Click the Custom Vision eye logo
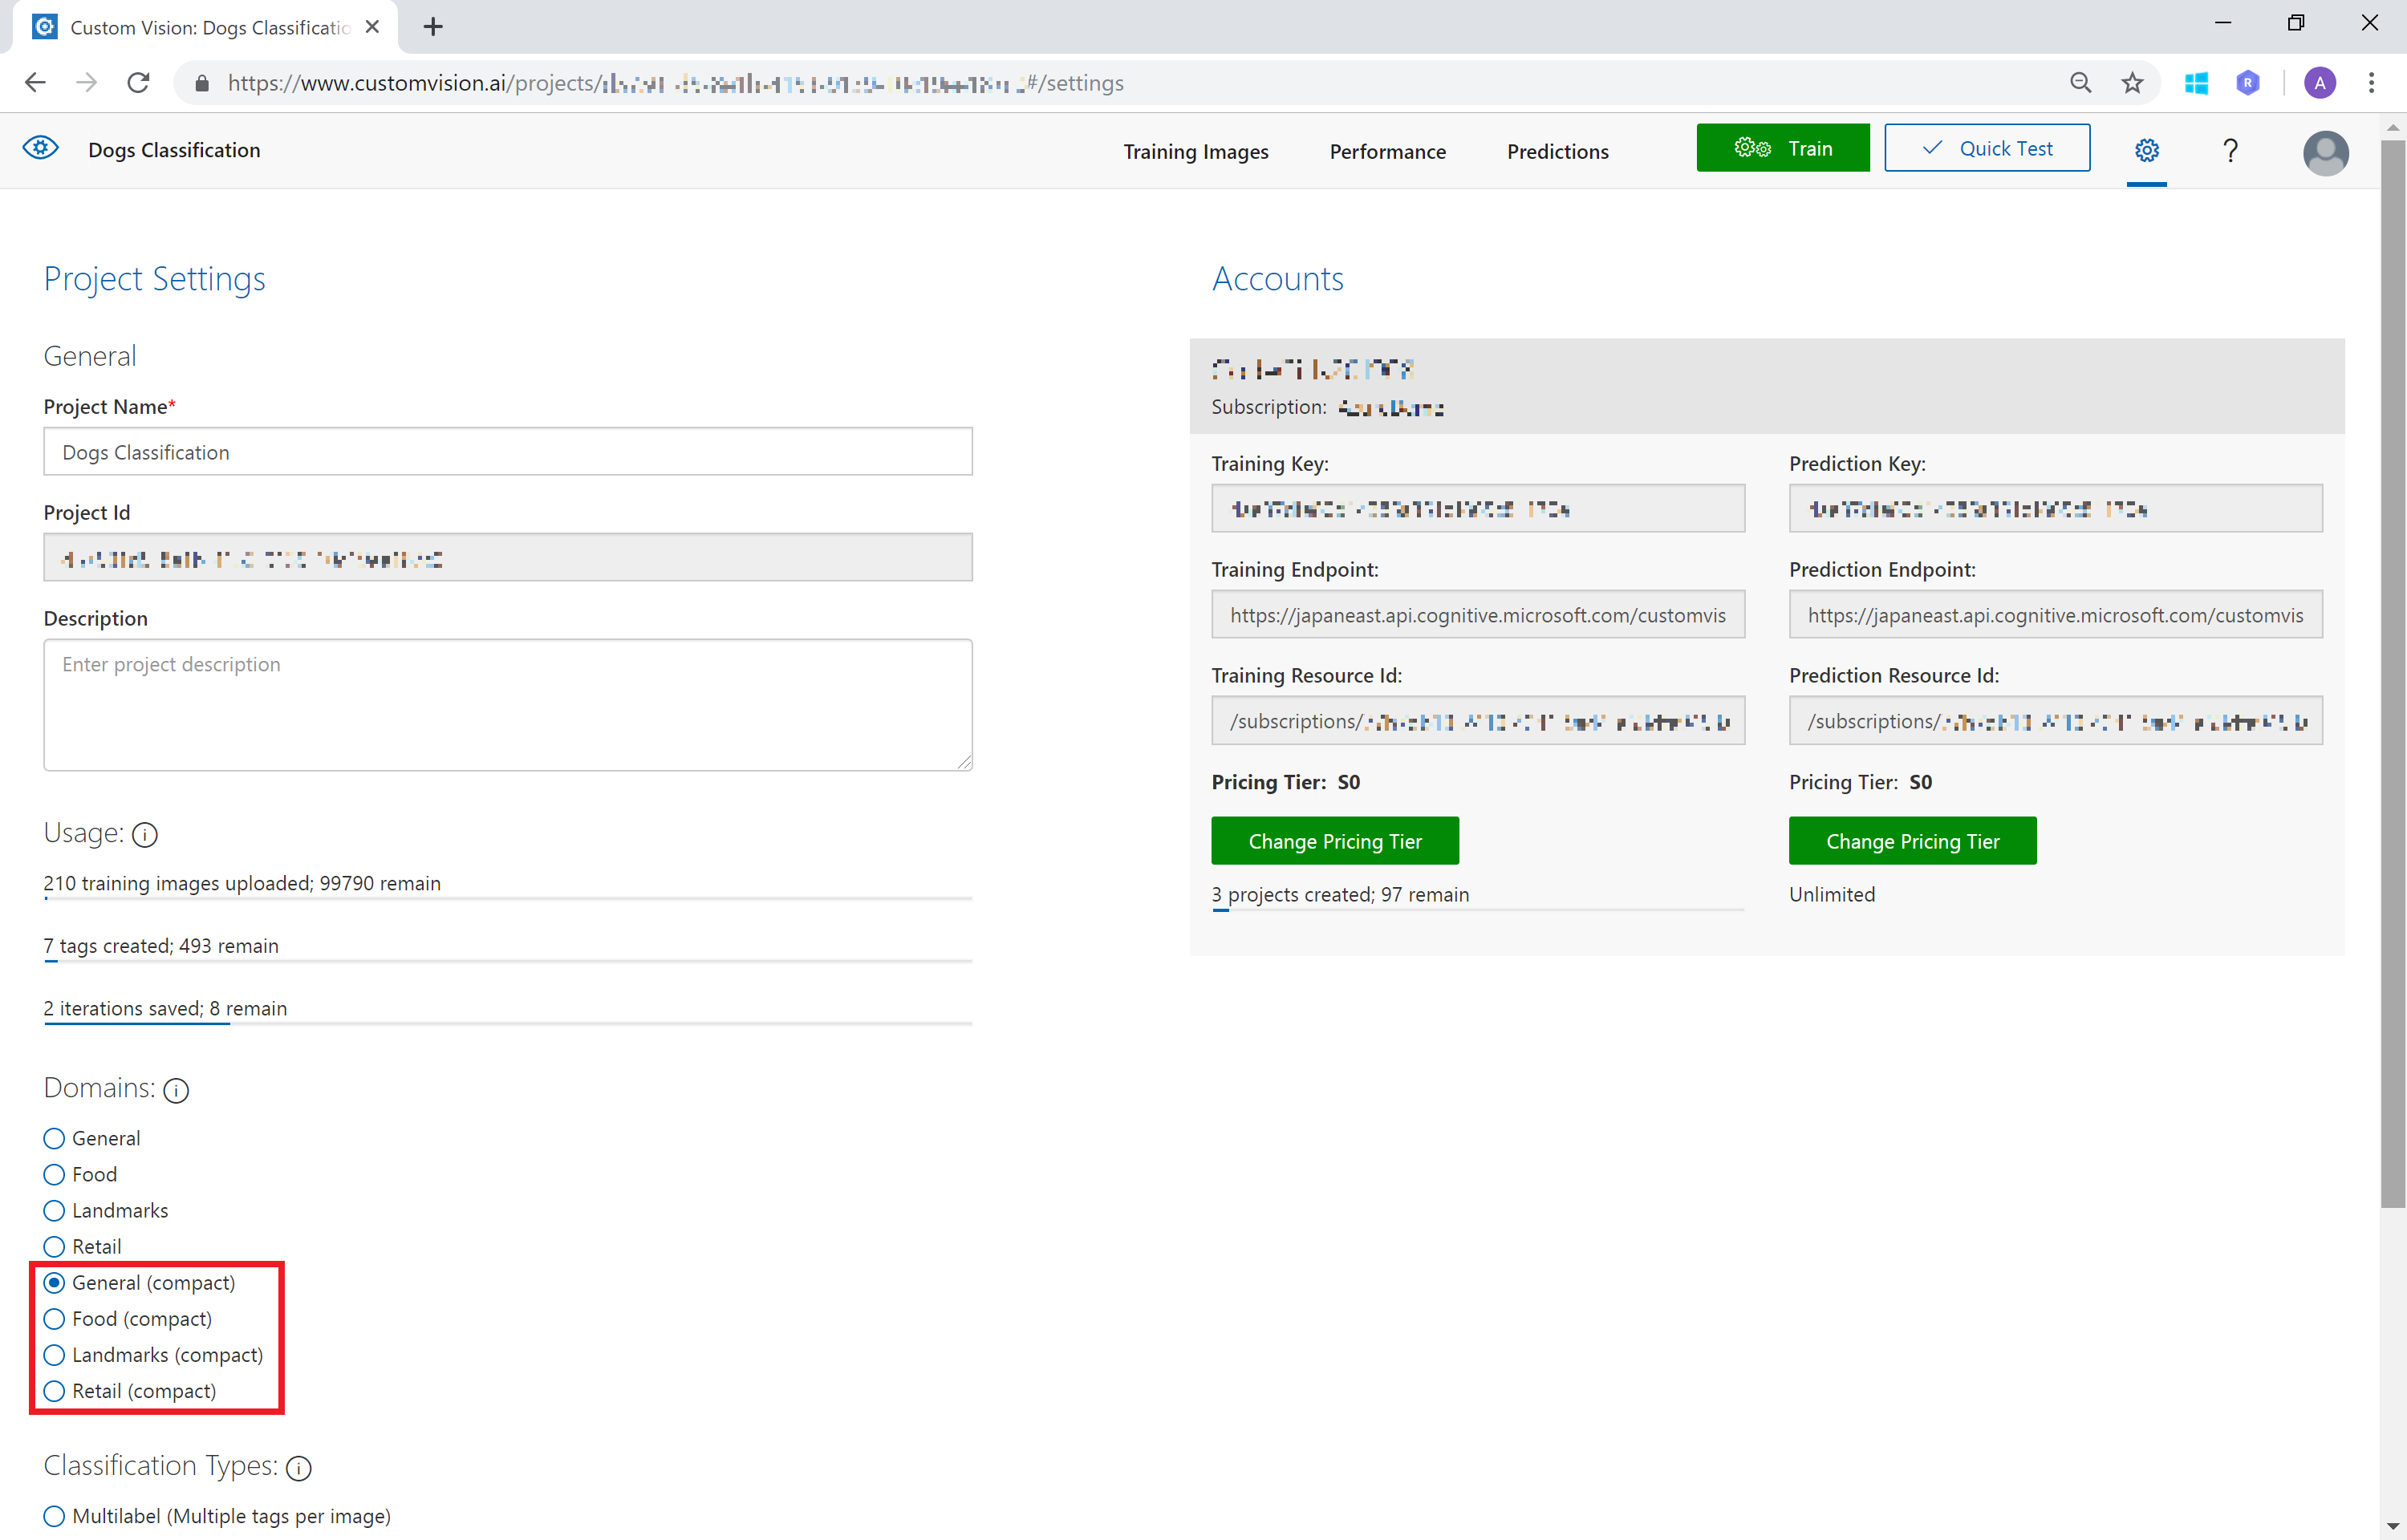 [x=40, y=149]
